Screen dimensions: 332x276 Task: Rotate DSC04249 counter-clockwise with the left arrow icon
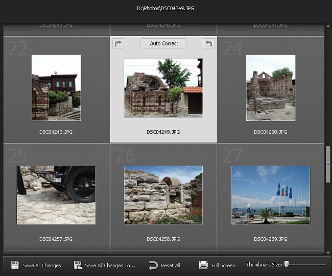point(208,43)
